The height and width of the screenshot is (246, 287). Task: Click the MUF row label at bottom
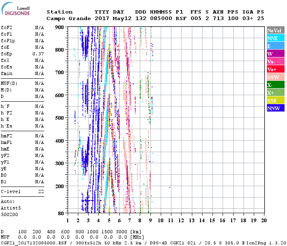coord(5,237)
